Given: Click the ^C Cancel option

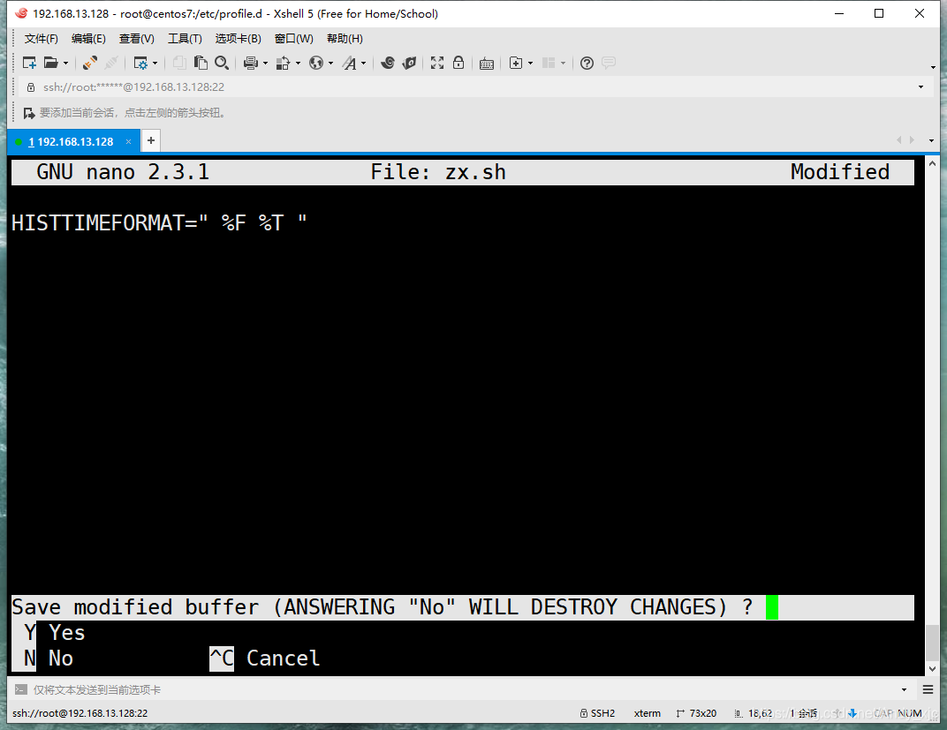Looking at the screenshot, I should 264,659.
